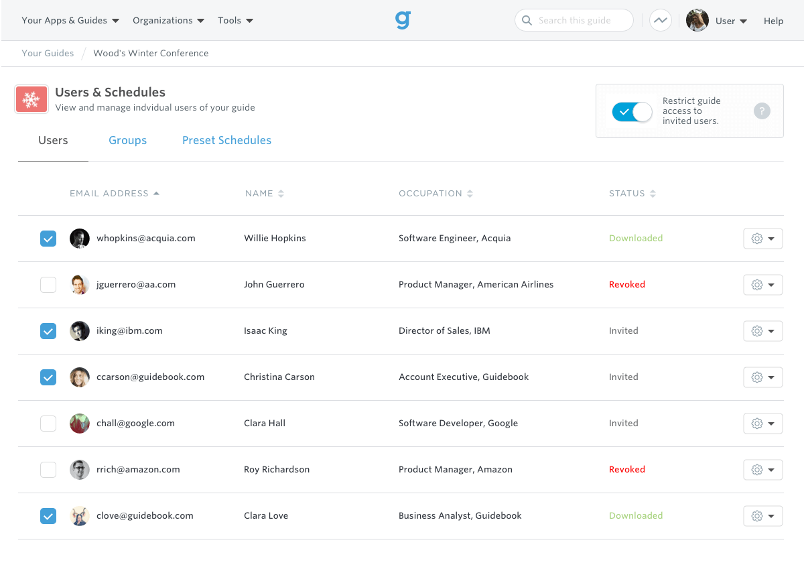Viewport: 804px width, 575px height.
Task: Expand the Tools menu dropdown
Action: pyautogui.click(x=235, y=20)
